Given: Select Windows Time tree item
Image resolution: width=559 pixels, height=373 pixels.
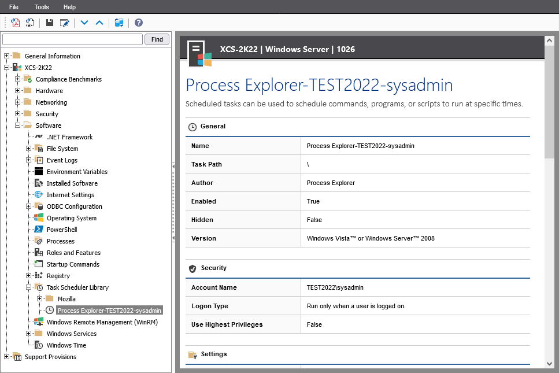Looking at the screenshot, I should click(x=66, y=345).
